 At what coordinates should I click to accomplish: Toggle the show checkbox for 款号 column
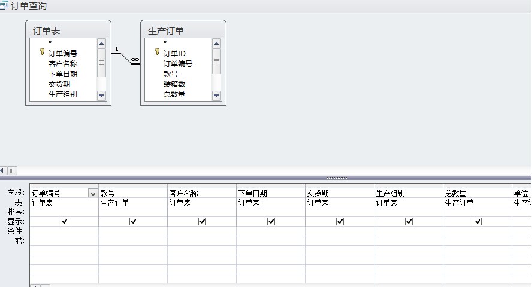click(x=133, y=221)
